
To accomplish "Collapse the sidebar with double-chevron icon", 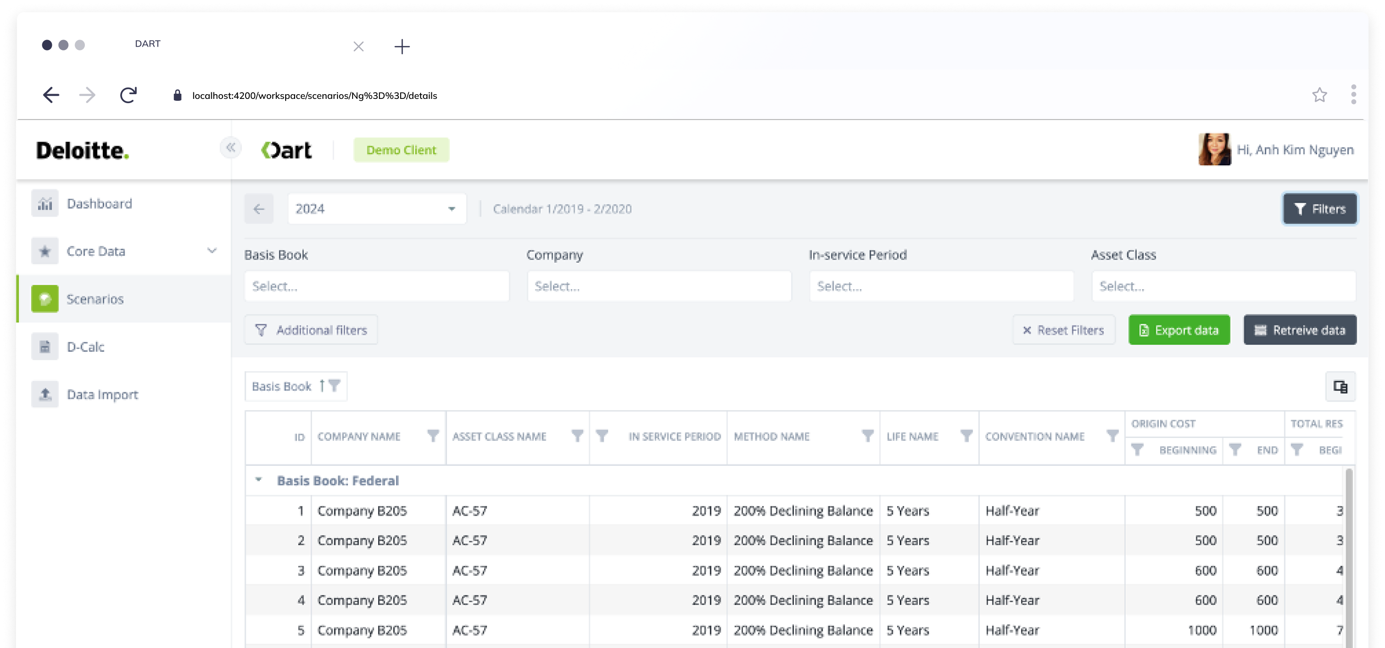I will pos(231,148).
